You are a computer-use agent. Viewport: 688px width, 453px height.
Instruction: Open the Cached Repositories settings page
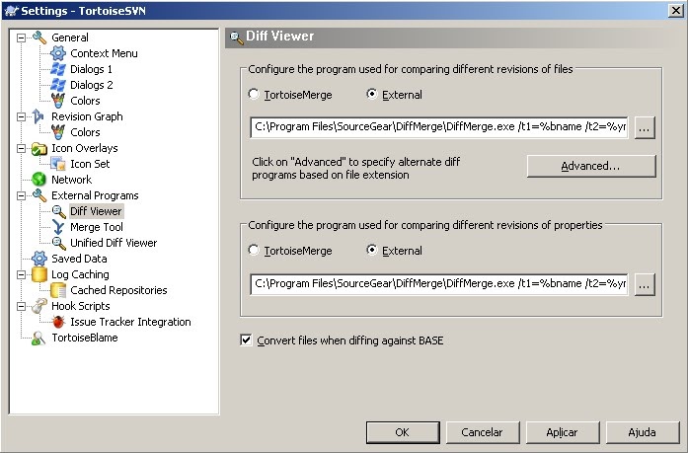[118, 290]
